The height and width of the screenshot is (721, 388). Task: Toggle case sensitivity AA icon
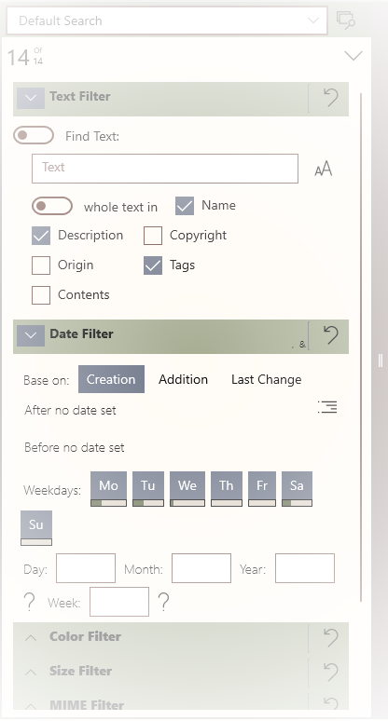click(x=323, y=169)
